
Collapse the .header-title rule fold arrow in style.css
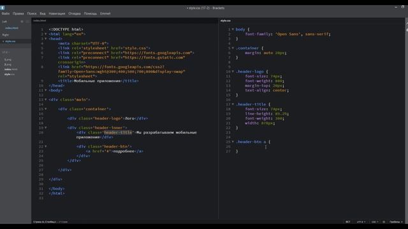point(233,104)
